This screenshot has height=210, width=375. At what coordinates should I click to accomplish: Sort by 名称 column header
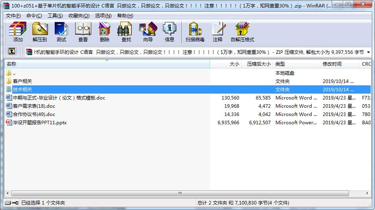pos(107,64)
